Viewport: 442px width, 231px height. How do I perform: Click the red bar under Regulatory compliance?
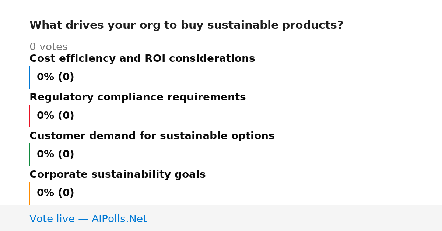[x=29, y=116]
